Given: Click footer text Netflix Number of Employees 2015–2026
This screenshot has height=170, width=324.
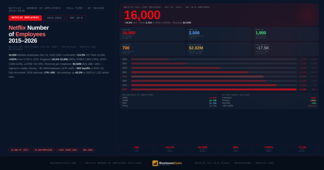Looking at the screenshot, I should [x=113, y=163].
